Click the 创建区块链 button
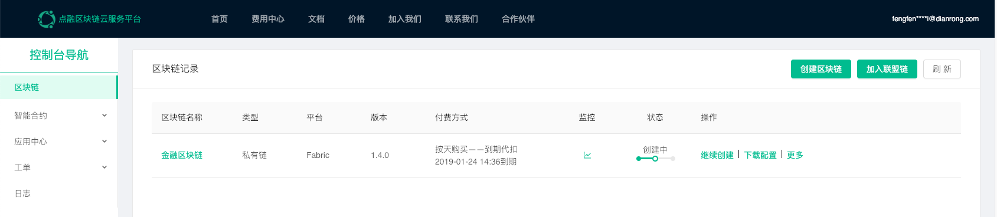 coord(821,69)
